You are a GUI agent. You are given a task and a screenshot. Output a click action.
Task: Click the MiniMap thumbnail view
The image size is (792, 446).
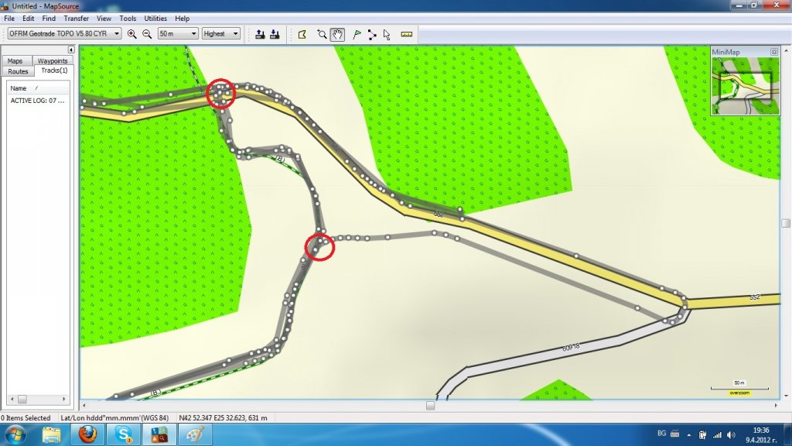click(746, 86)
